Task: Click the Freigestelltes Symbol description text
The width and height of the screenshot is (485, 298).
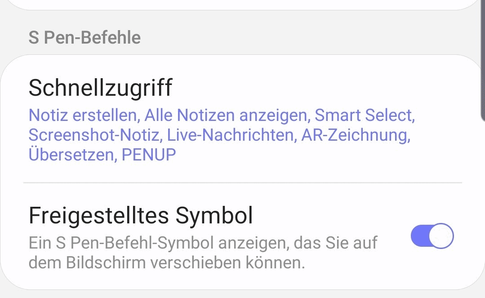Action: pos(202,253)
